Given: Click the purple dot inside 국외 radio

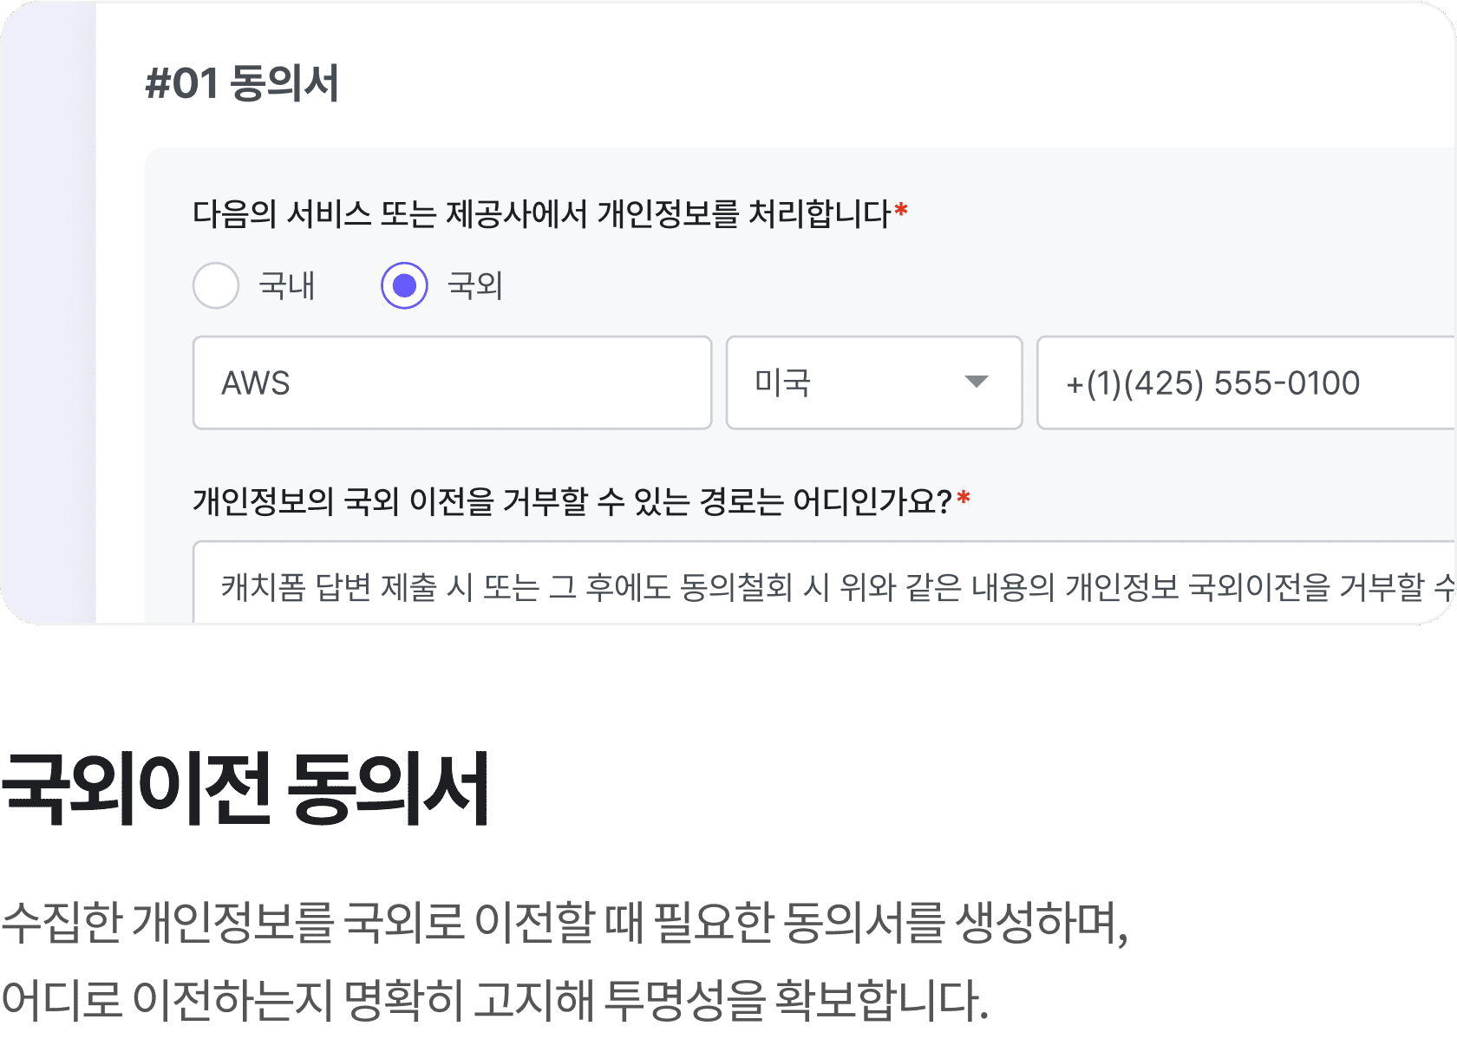Looking at the screenshot, I should [x=404, y=285].
